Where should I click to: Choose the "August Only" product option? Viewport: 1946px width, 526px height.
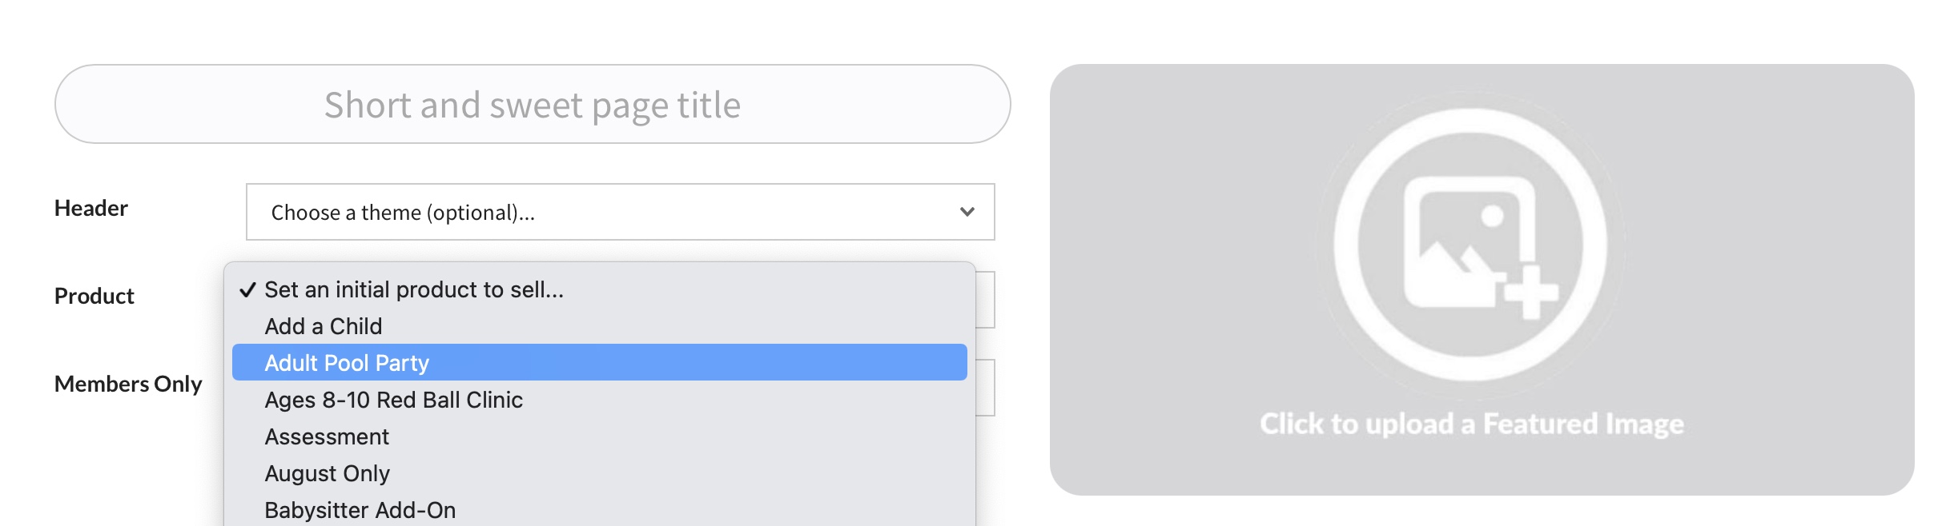point(327,473)
